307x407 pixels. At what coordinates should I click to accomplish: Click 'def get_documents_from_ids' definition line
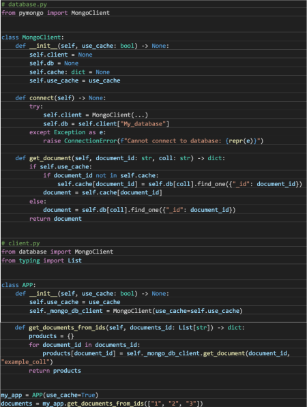pos(130,327)
